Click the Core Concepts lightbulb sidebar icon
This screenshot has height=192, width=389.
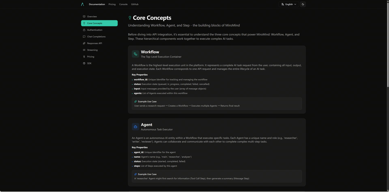click(84, 23)
